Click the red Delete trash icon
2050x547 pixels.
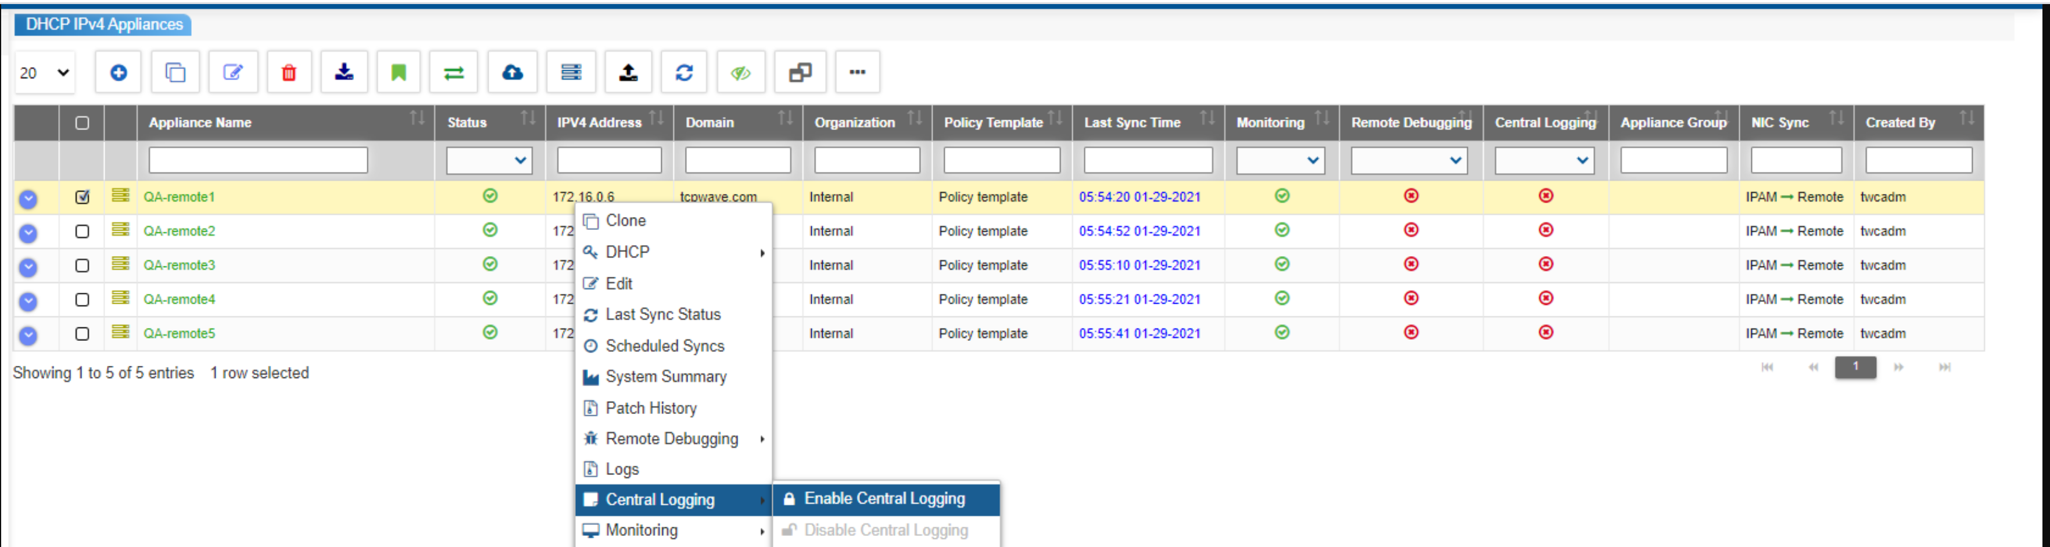289,73
